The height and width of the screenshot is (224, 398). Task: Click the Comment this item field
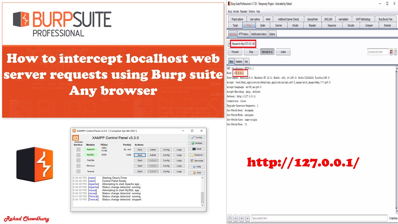tap(378, 52)
